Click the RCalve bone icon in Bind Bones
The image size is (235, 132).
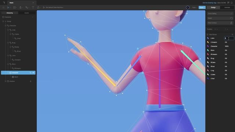tap(208, 63)
